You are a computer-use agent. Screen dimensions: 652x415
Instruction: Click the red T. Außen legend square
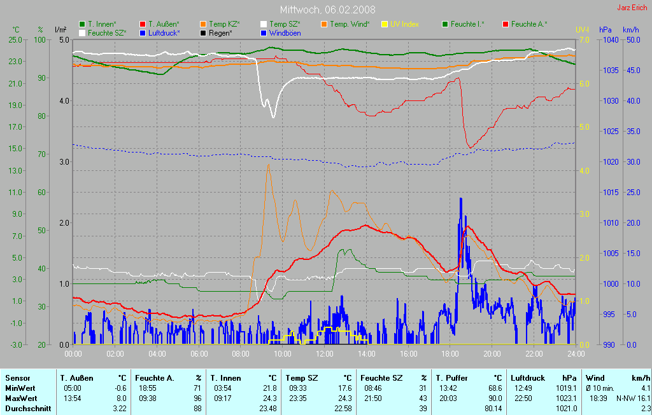coord(143,24)
